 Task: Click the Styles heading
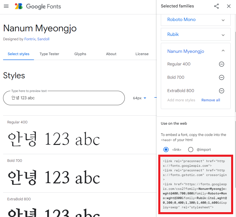14,75
